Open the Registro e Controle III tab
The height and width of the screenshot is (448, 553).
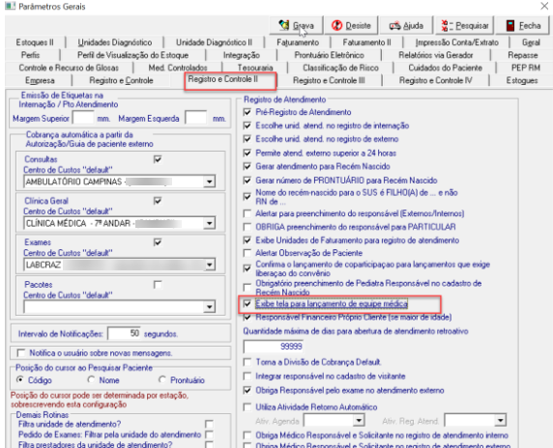pos(329,81)
